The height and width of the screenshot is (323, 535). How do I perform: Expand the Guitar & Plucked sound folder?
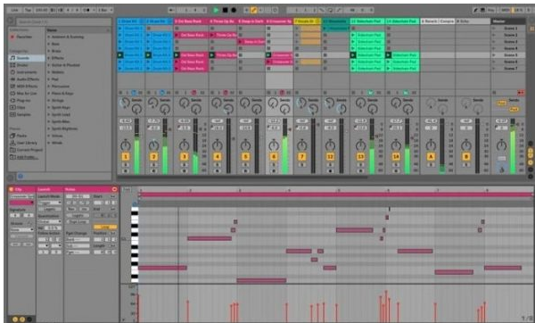pyautogui.click(x=64, y=65)
